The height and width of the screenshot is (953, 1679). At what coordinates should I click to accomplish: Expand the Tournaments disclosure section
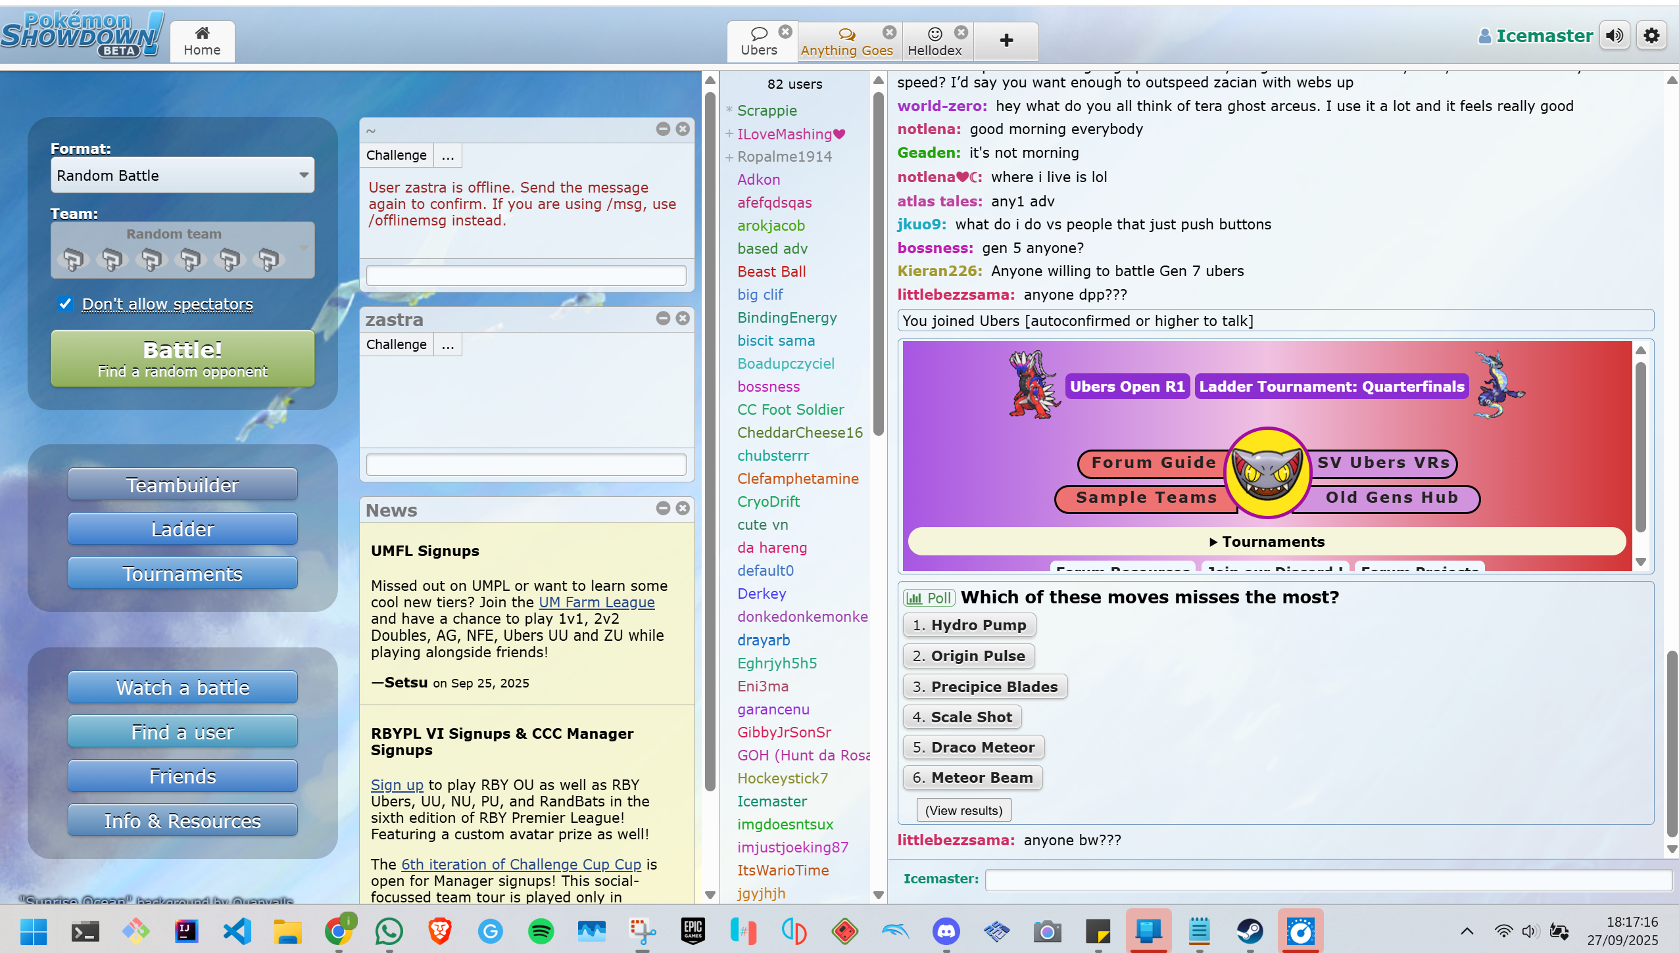pos(1266,542)
